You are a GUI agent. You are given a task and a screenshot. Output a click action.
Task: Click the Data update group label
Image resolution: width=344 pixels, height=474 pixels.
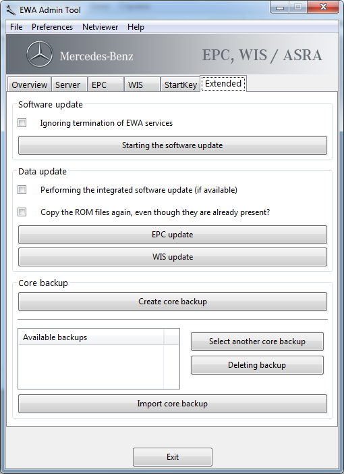pyautogui.click(x=42, y=172)
